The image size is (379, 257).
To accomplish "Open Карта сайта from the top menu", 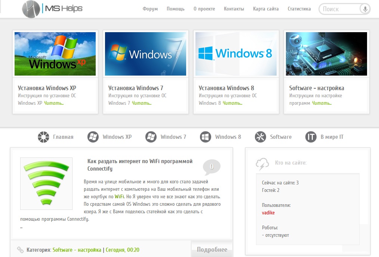I will 266,9.
